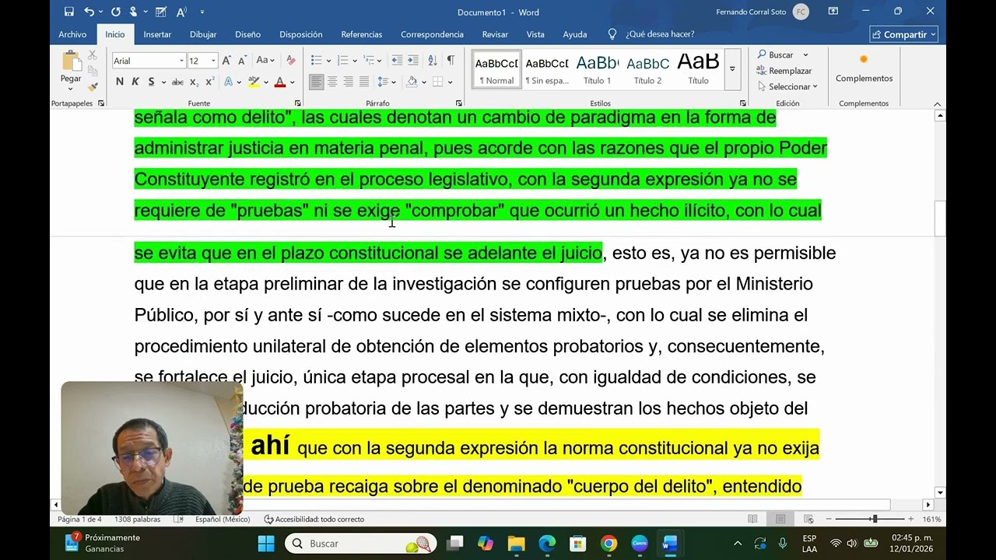The image size is (996, 560).
Task: Open Google Chrome from the taskbar
Action: pyautogui.click(x=608, y=544)
